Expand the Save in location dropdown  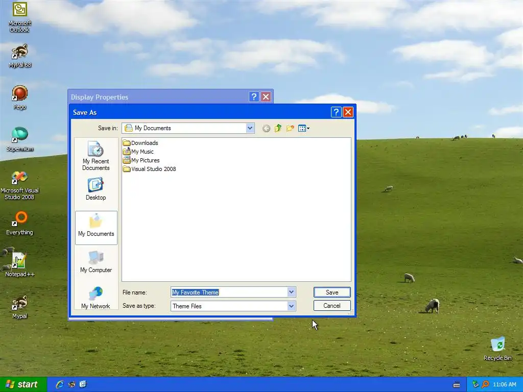pos(250,128)
